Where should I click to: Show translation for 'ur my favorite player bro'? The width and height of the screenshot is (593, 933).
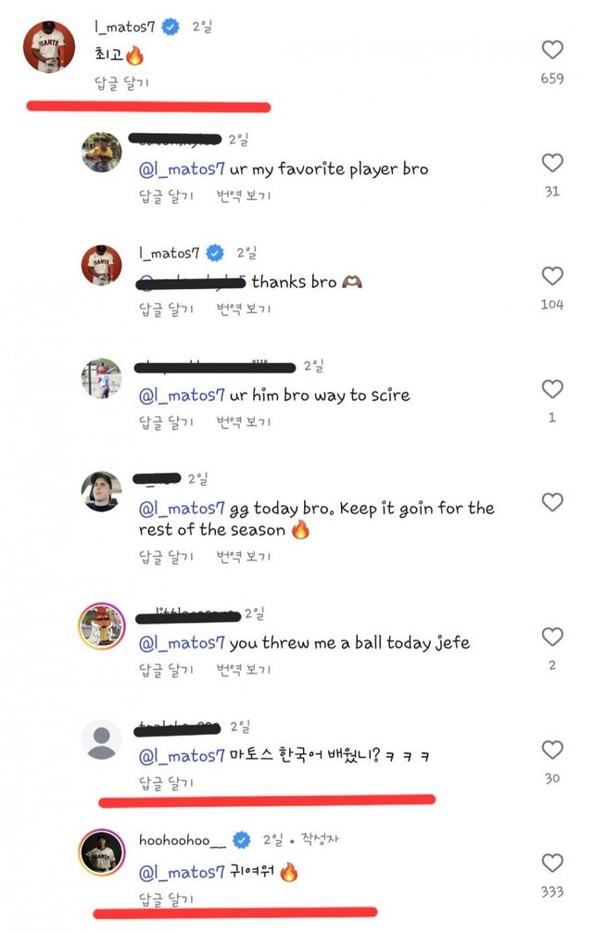pos(244,195)
